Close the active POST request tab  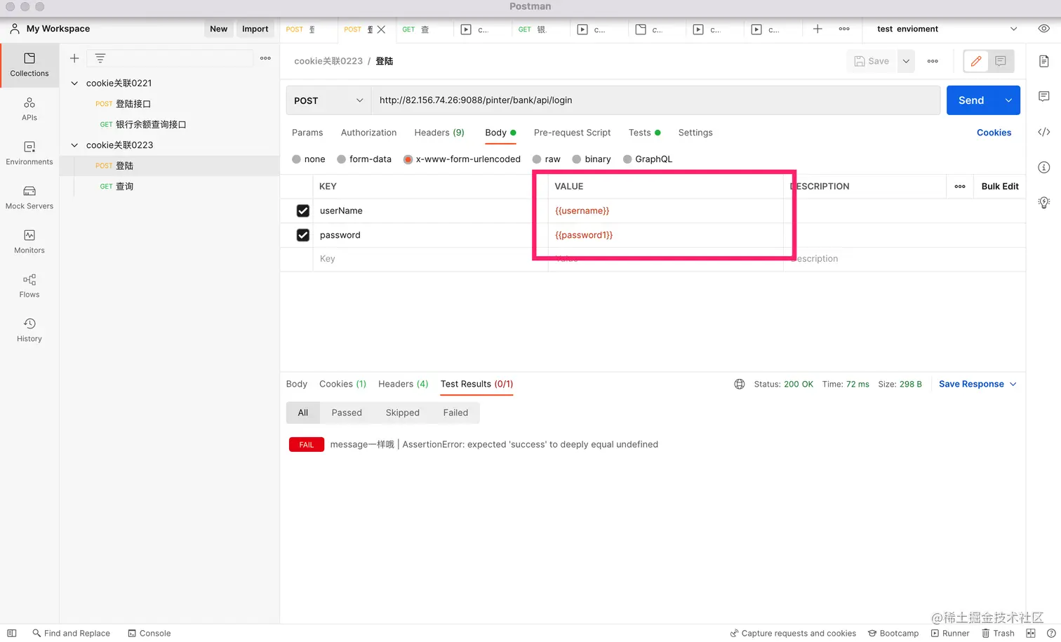[381, 29]
